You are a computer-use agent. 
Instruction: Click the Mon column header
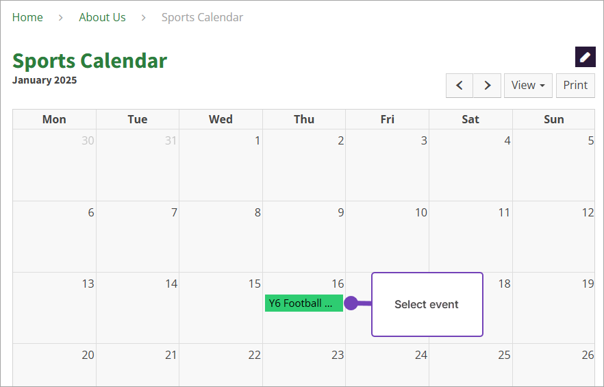54,119
